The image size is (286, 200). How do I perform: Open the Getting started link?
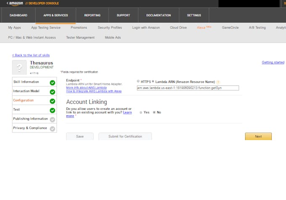pyautogui.click(x=273, y=62)
